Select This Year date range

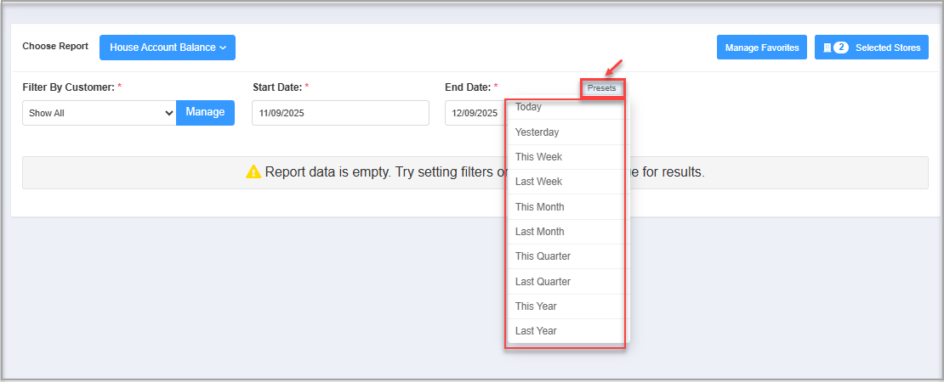(536, 306)
